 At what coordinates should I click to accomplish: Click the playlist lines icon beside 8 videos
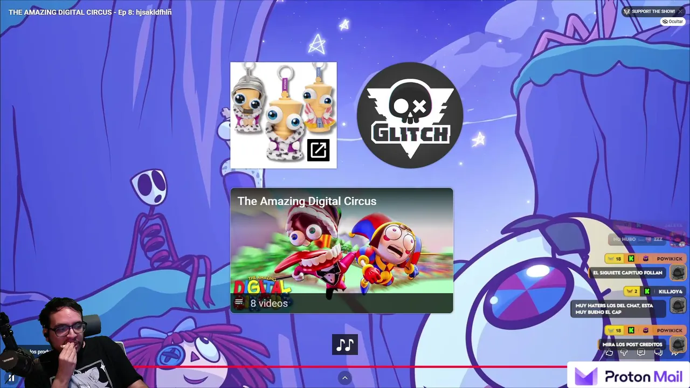[x=239, y=303]
